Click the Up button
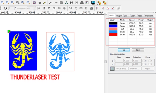The width and height of the screenshot is (156, 93). (124, 50)
